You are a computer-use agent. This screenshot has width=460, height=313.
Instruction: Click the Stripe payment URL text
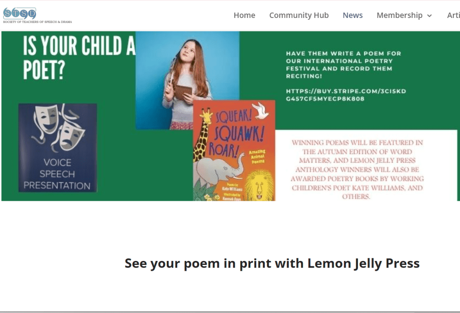(x=346, y=95)
